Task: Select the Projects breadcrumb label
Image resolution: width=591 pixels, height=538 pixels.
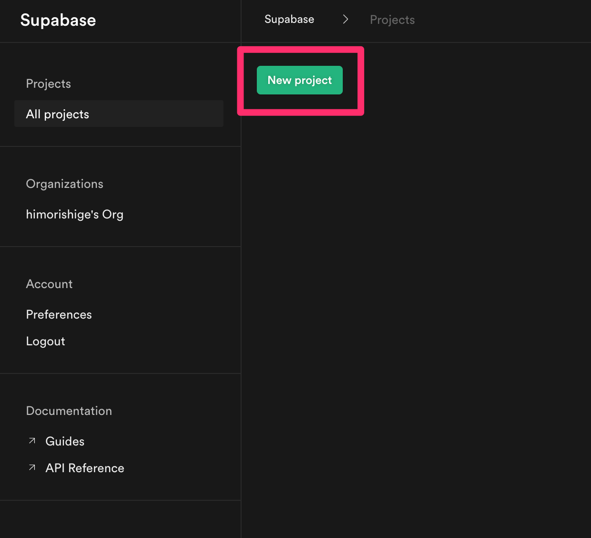Action: (x=392, y=20)
